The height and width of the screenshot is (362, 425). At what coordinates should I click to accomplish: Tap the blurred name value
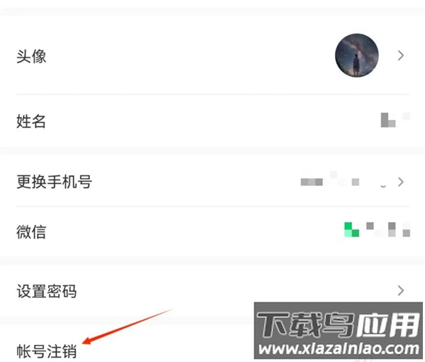(395, 120)
